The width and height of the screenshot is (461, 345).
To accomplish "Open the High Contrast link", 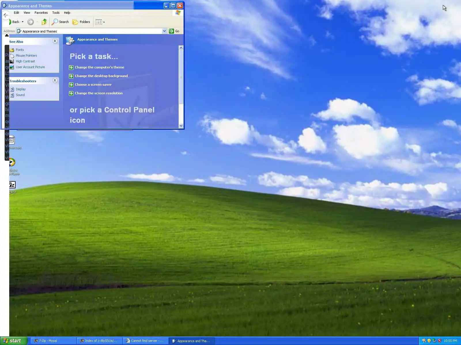I will pos(25,61).
